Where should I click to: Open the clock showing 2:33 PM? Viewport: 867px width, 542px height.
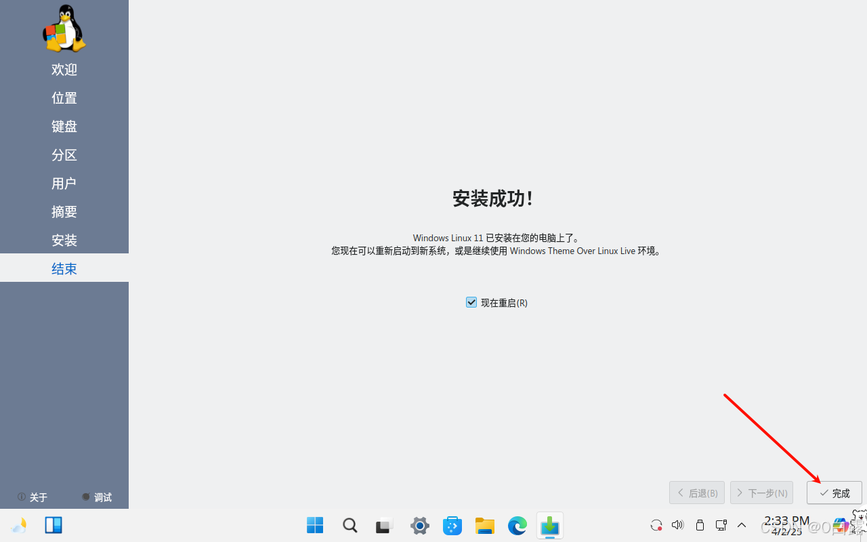786,525
